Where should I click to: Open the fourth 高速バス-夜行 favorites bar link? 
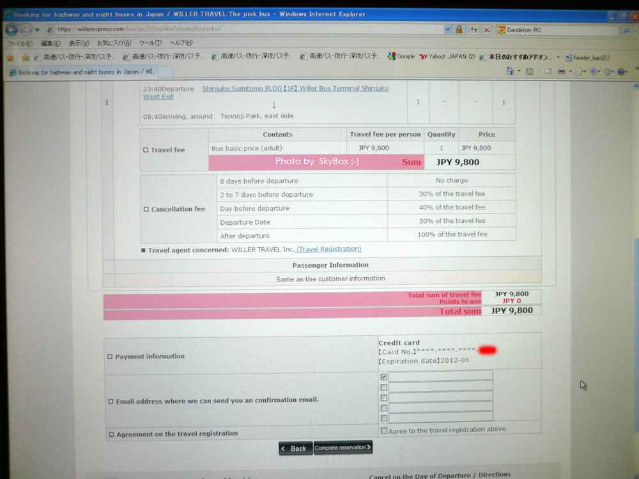(x=340, y=56)
